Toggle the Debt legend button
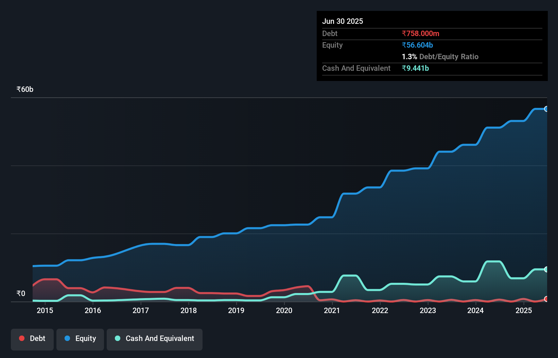 (32, 339)
